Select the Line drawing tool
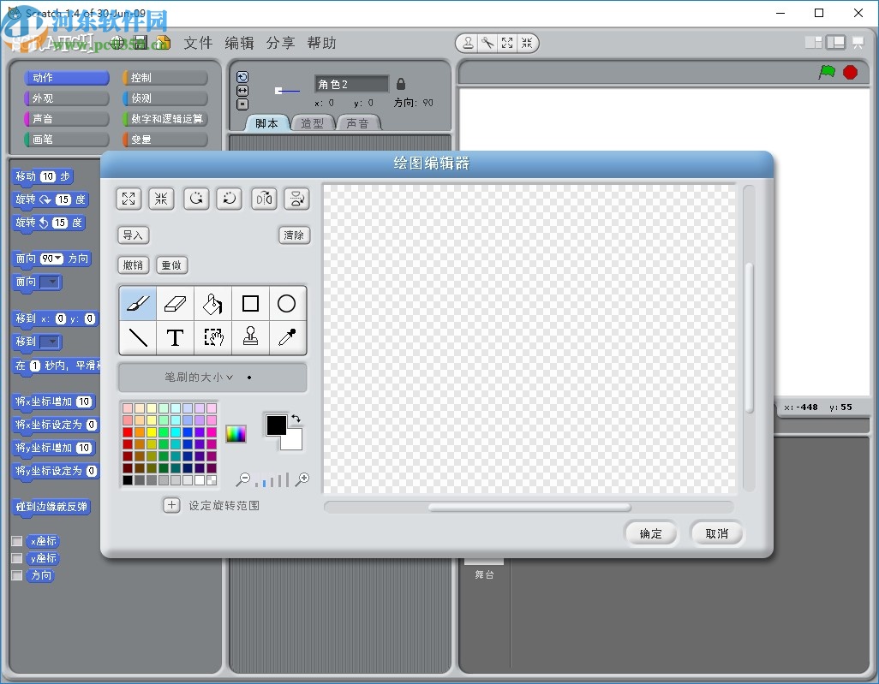Image resolution: width=879 pixels, height=684 pixels. (x=137, y=337)
